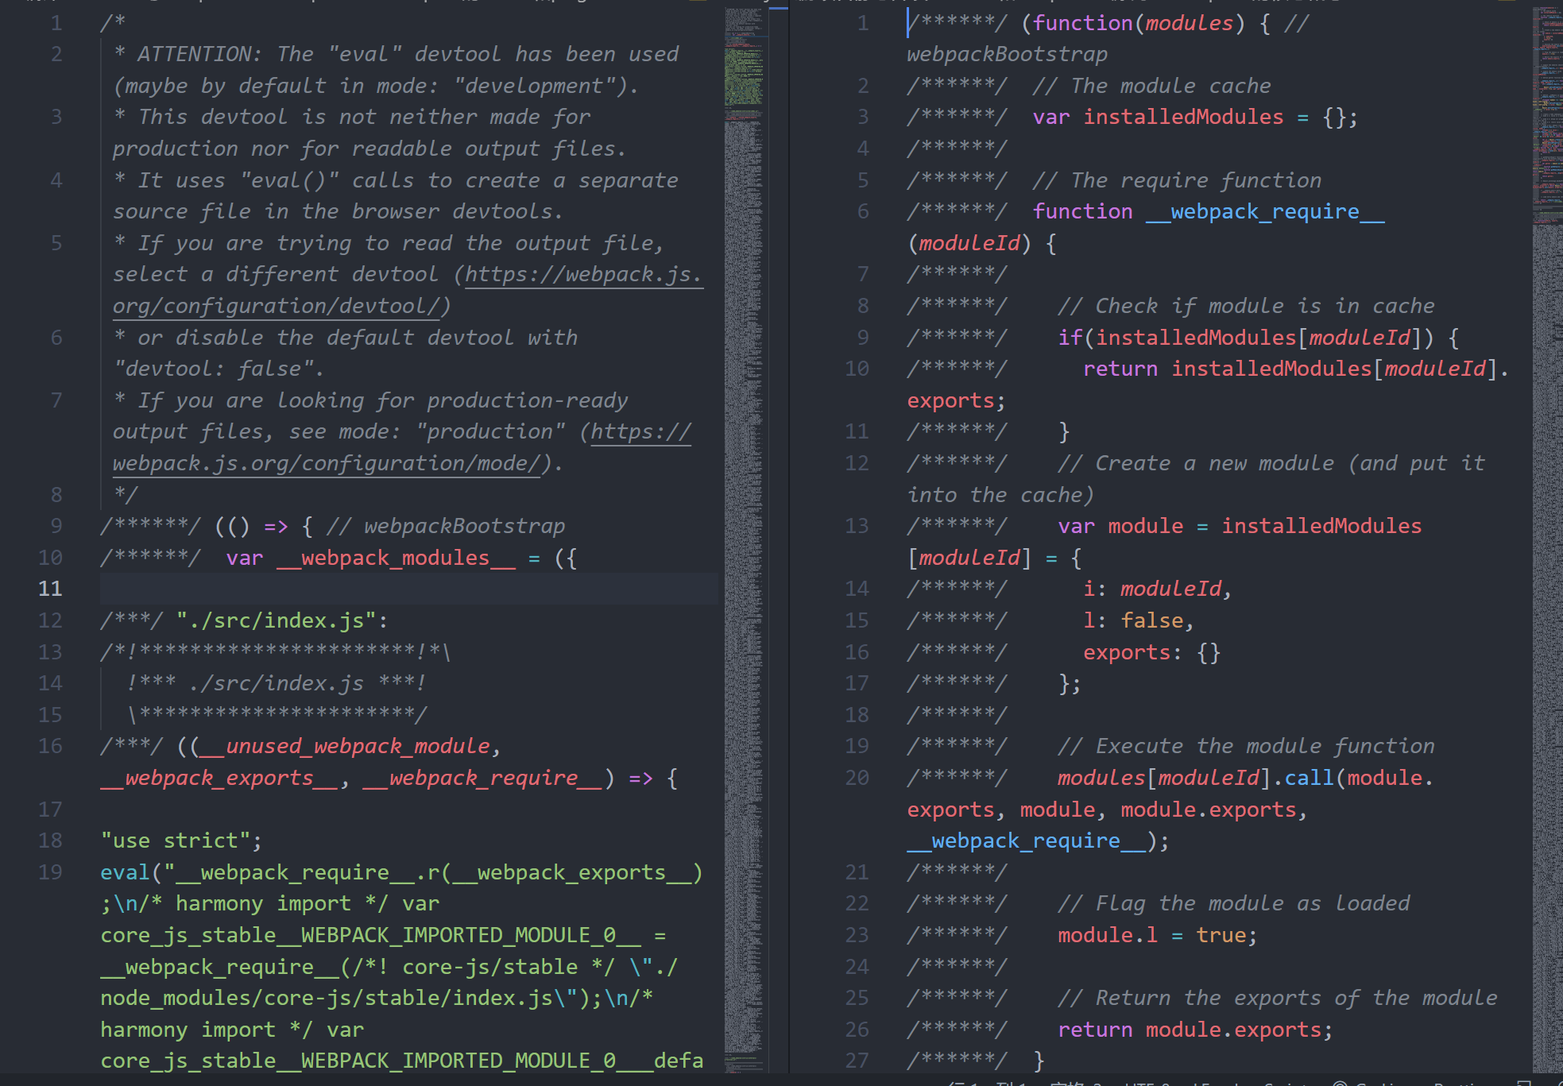Click line number 13 in the right editor gutter
The width and height of the screenshot is (1563, 1086).
point(857,526)
